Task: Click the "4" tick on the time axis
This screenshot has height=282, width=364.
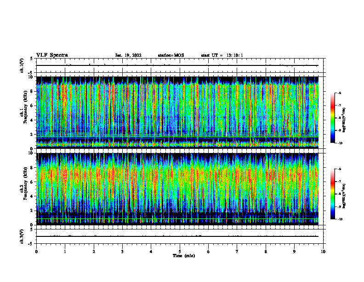Action: click(151, 252)
